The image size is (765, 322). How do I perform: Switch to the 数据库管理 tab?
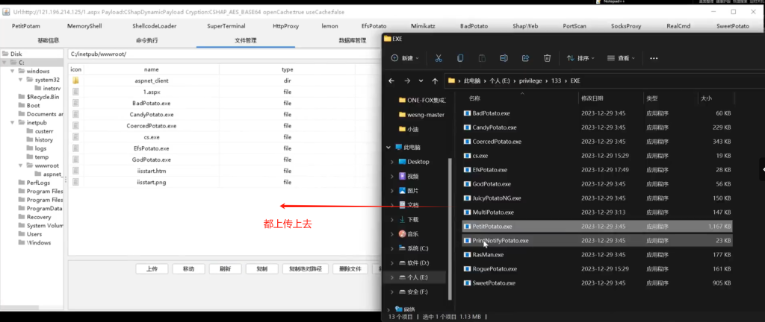[353, 40]
